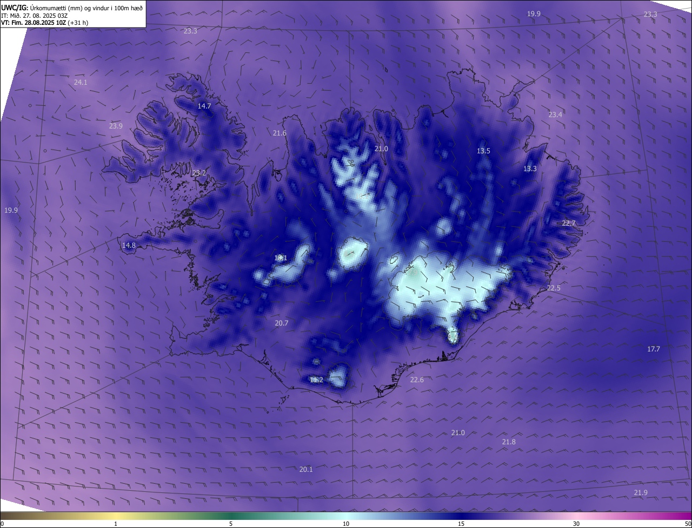Click the 11.2 value near the south coast
Screen dimensions: 692x528
pos(316,380)
